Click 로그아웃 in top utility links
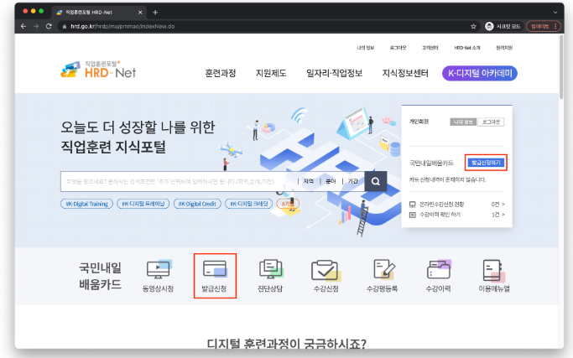The image size is (573, 358). click(398, 48)
